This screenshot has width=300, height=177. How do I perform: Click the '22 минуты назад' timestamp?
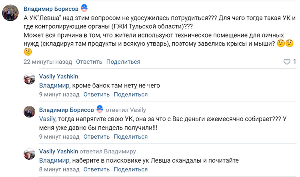pos(48,62)
